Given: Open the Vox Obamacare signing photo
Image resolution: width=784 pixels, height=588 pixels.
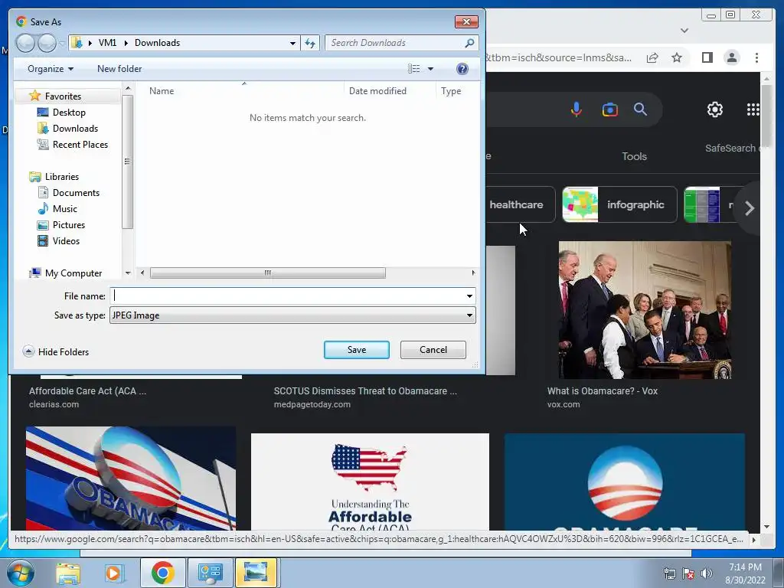Looking at the screenshot, I should pos(645,310).
